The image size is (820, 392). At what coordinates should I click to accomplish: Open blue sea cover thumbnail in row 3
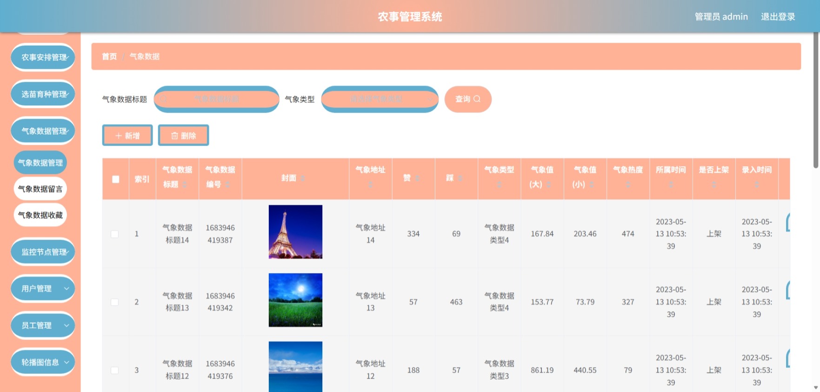[295, 366]
